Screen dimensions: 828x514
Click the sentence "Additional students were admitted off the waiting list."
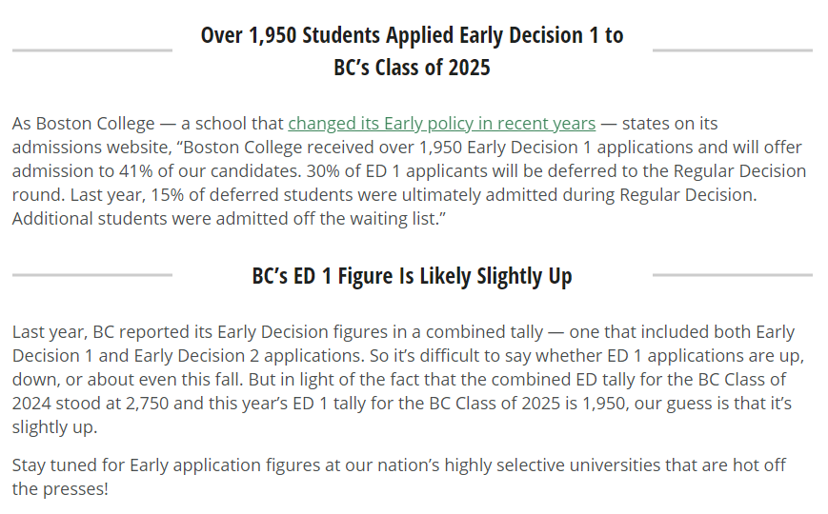click(229, 219)
